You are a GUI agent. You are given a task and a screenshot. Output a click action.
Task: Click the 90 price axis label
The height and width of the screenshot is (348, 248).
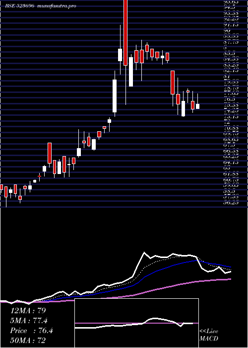pyautogui.click(x=227, y=31)
